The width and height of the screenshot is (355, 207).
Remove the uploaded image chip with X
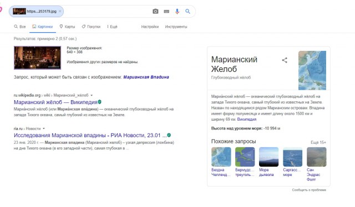click(x=60, y=11)
